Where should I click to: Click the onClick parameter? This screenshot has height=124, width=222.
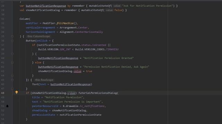42,41
